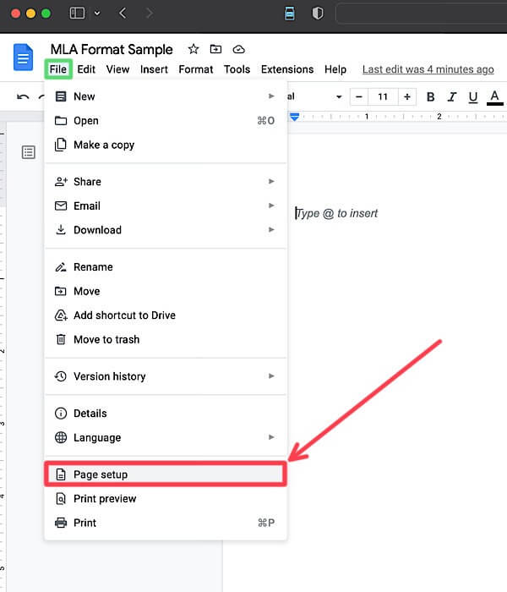507x592 pixels.
Task: Star the MLA Format Sample document
Action: pyautogui.click(x=194, y=49)
